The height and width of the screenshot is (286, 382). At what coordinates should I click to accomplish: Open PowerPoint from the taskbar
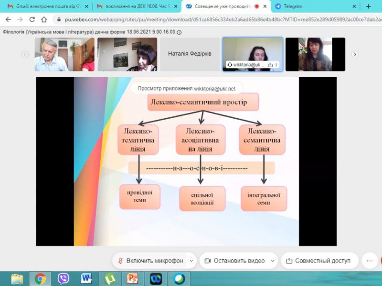132,278
